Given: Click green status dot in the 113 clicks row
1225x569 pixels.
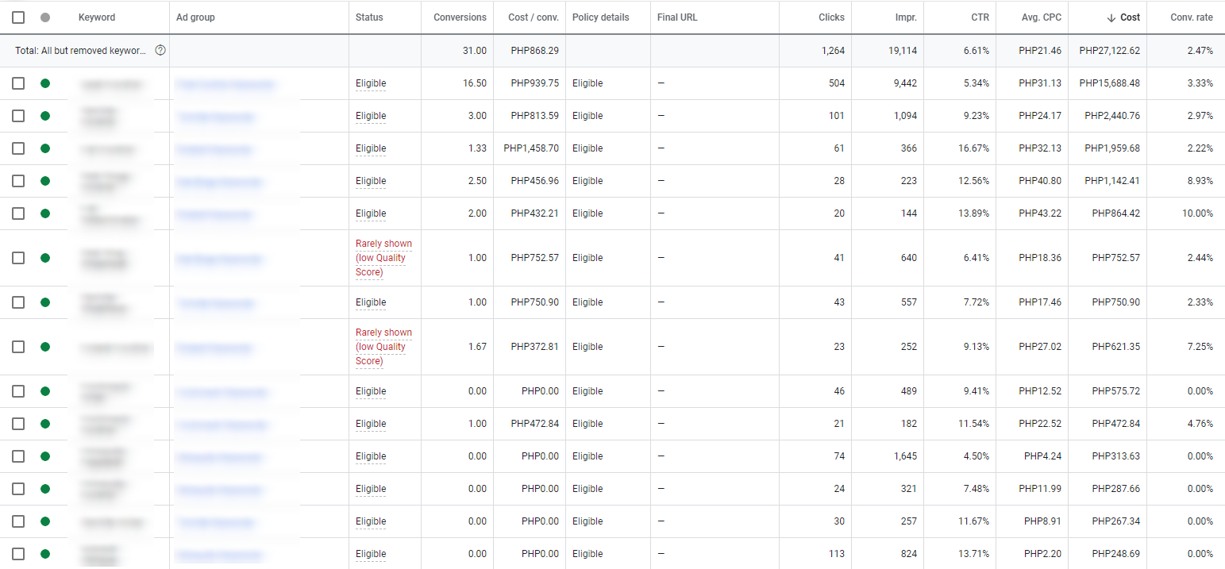Looking at the screenshot, I should [x=45, y=554].
